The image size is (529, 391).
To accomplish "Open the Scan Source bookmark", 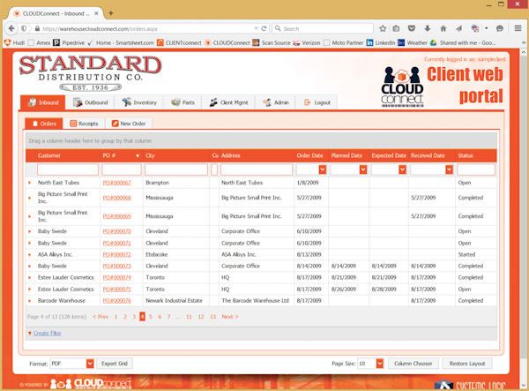I will [272, 43].
